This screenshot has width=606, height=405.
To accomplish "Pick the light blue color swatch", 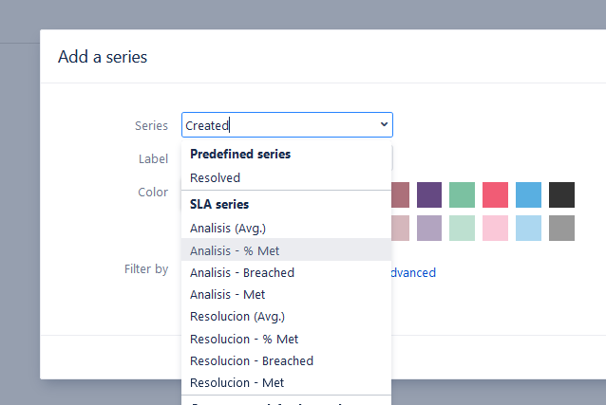I will coord(529,228).
